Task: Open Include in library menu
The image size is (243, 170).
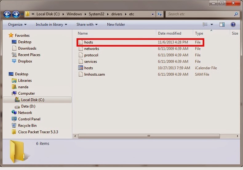Action: click(x=51, y=25)
